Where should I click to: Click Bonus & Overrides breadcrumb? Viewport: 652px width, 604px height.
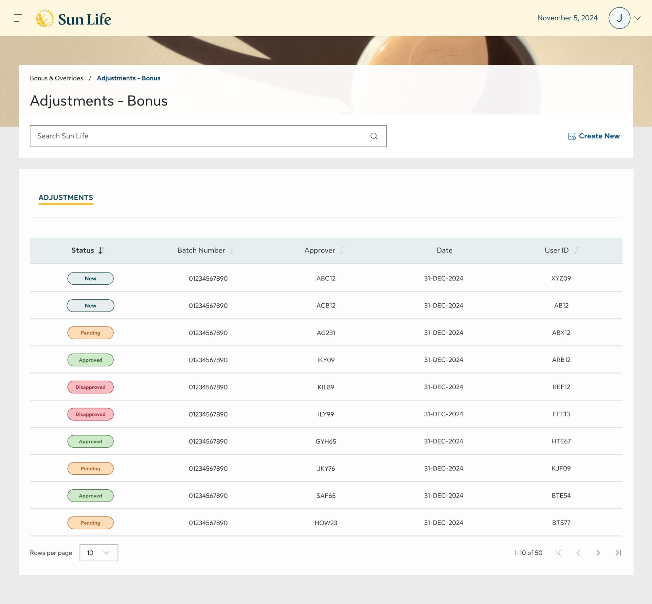click(x=56, y=78)
